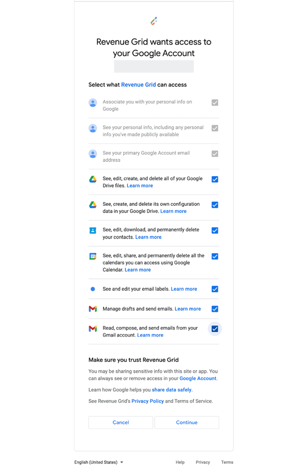307x474 pixels.
Task: Uncheck Read, compose, and send emails permission
Action: [215, 329]
